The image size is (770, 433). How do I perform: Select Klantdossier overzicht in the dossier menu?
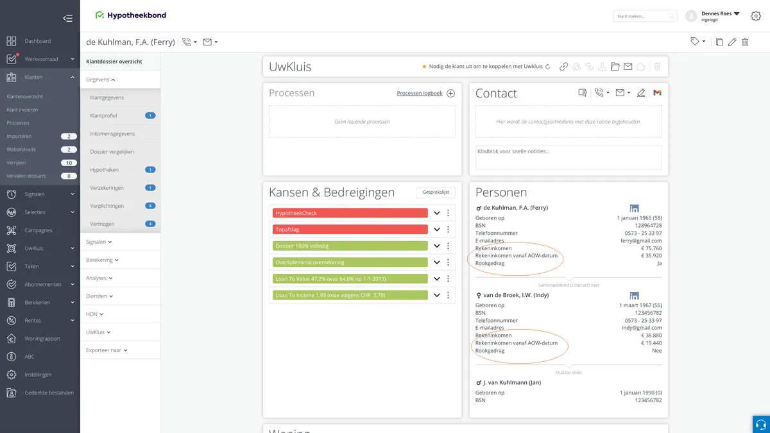pyautogui.click(x=114, y=62)
